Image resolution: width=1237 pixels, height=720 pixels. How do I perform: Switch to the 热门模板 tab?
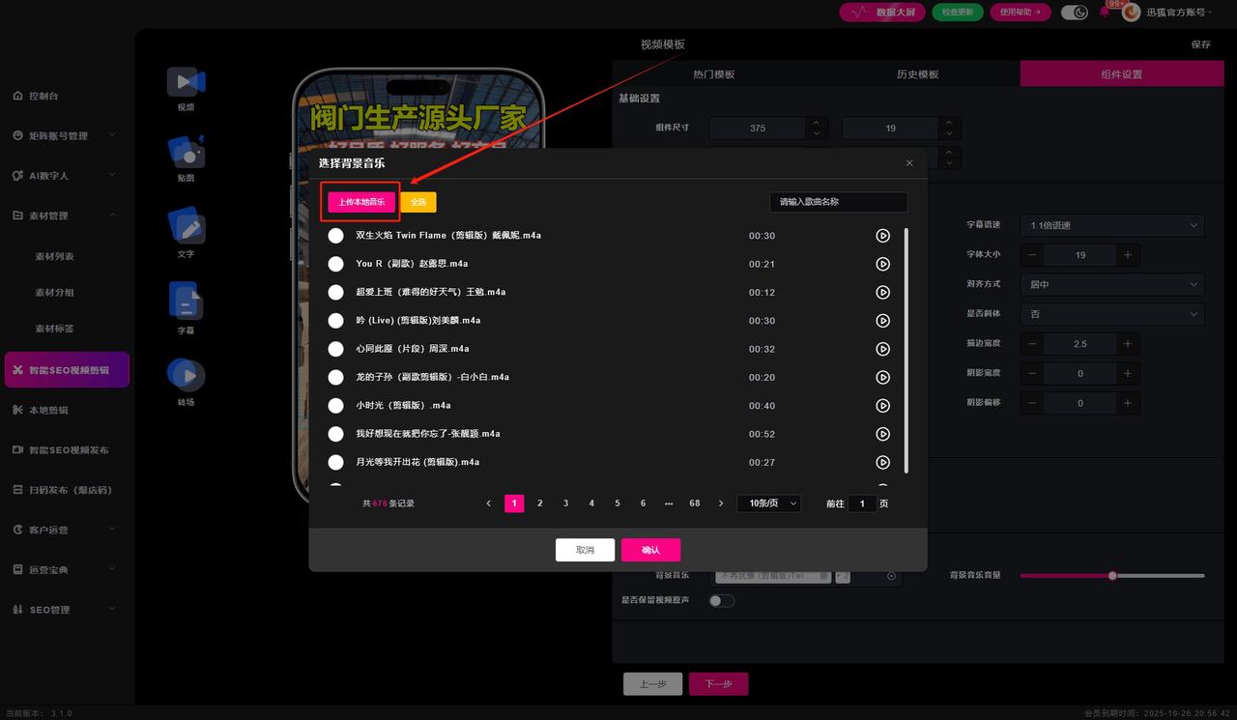click(713, 74)
